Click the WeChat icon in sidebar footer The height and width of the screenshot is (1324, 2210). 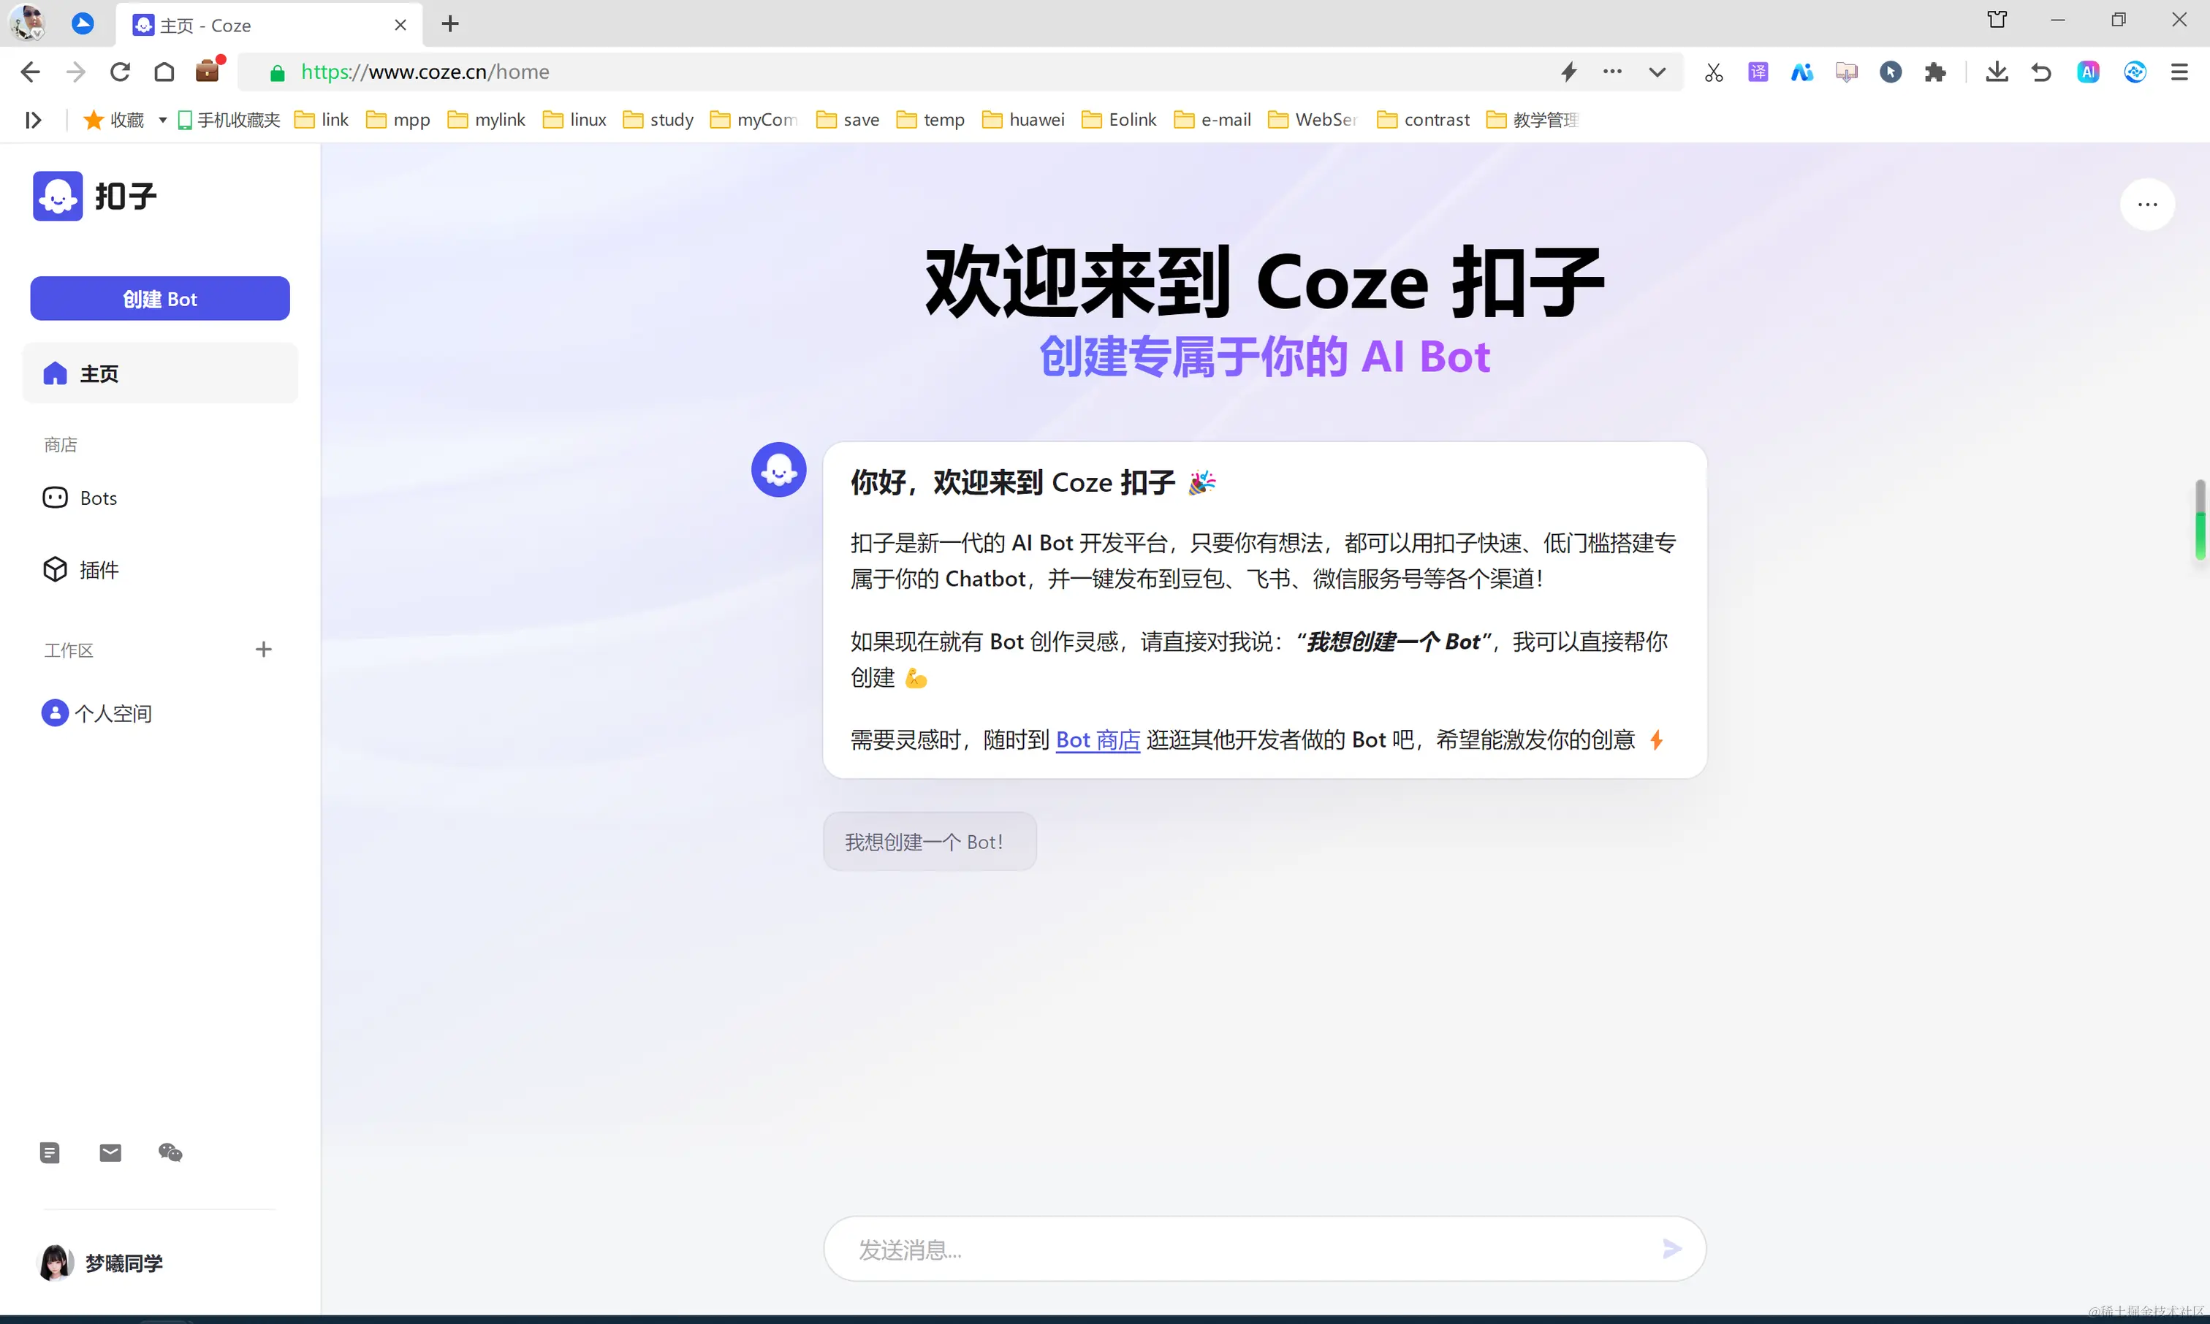170,1153
